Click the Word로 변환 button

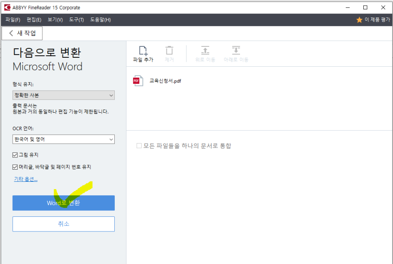[x=63, y=203]
